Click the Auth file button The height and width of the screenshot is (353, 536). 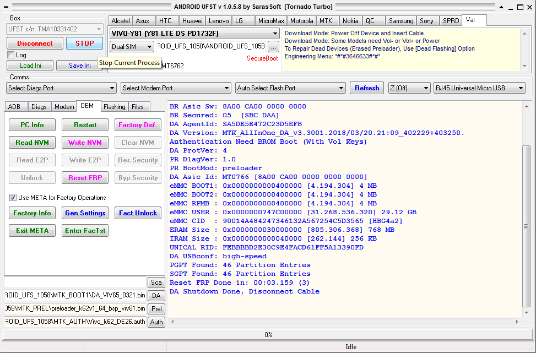pos(156,322)
